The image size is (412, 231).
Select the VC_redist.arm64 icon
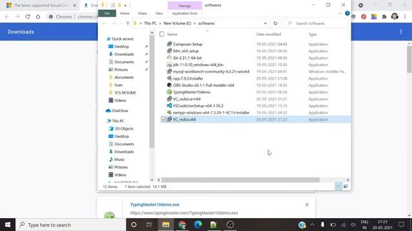(169, 99)
